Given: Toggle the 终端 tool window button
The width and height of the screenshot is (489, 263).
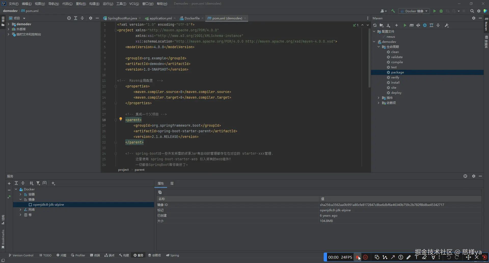Looking at the screenshot, I should coord(95,255).
